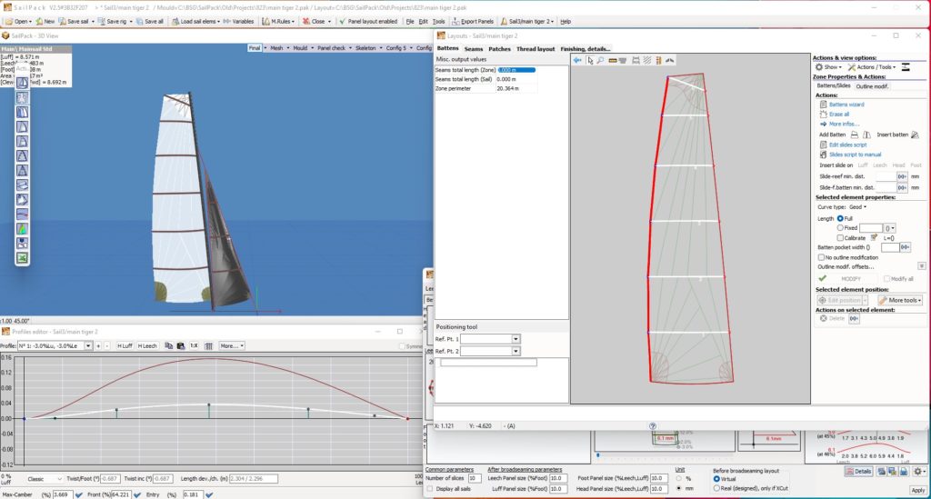Click the blue back arrow in layout toolbar
Image resolution: width=931 pixels, height=499 pixels.
[x=577, y=60]
